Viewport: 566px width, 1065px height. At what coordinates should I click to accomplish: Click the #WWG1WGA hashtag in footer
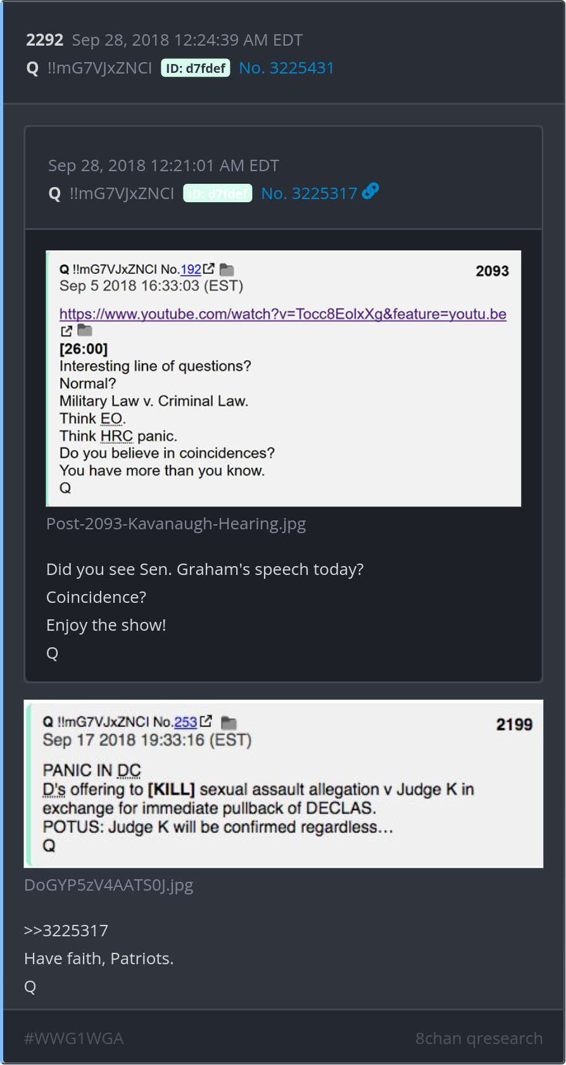click(x=73, y=1038)
